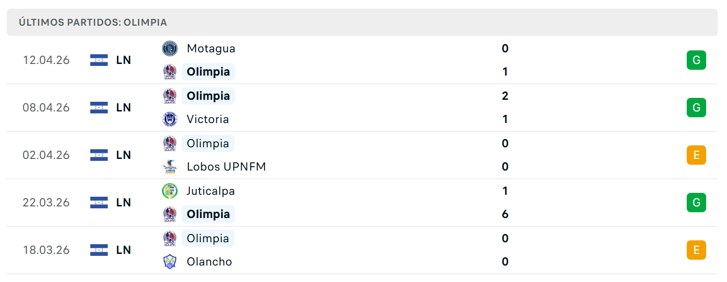This screenshot has height=282, width=727.
Task: Click orange E result badge for 02.04.26 match
Action: click(696, 155)
